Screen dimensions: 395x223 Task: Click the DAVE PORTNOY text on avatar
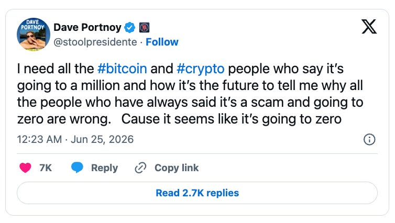click(x=33, y=25)
